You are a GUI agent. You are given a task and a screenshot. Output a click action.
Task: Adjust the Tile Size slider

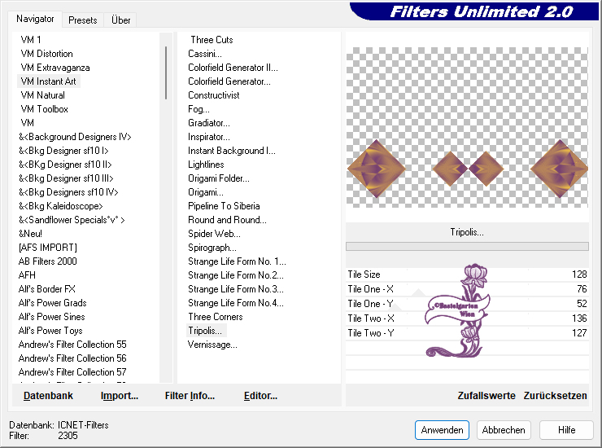click(467, 275)
